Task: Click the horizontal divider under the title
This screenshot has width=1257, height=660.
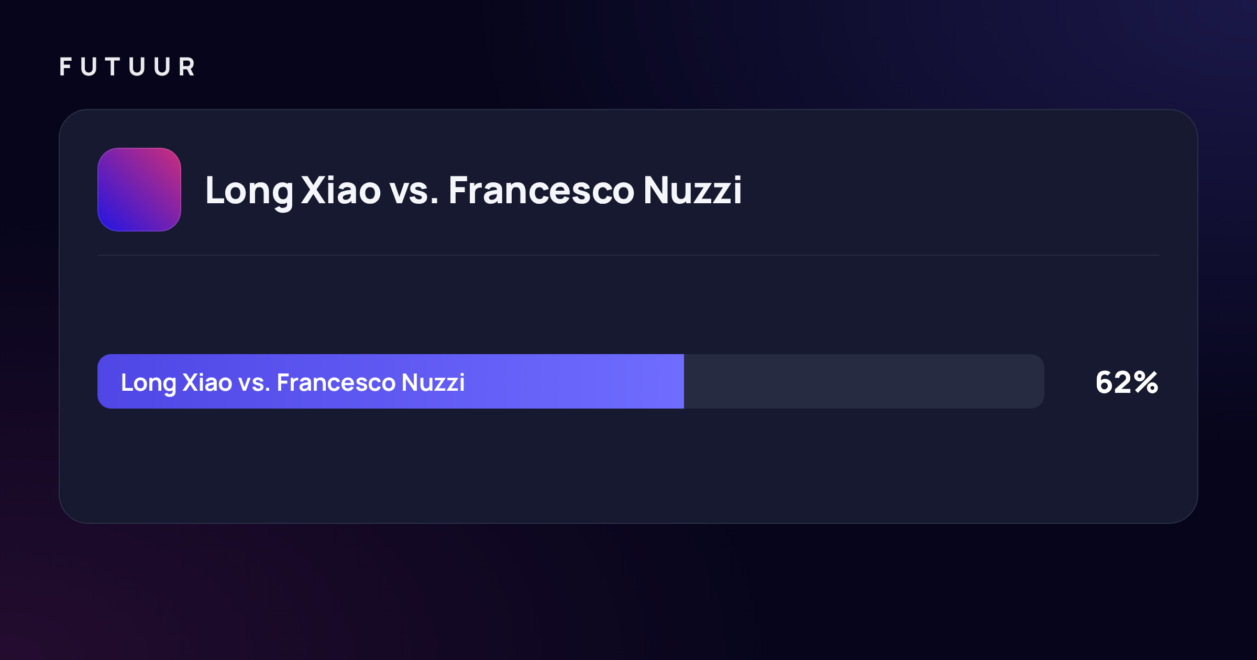Action: tap(629, 255)
